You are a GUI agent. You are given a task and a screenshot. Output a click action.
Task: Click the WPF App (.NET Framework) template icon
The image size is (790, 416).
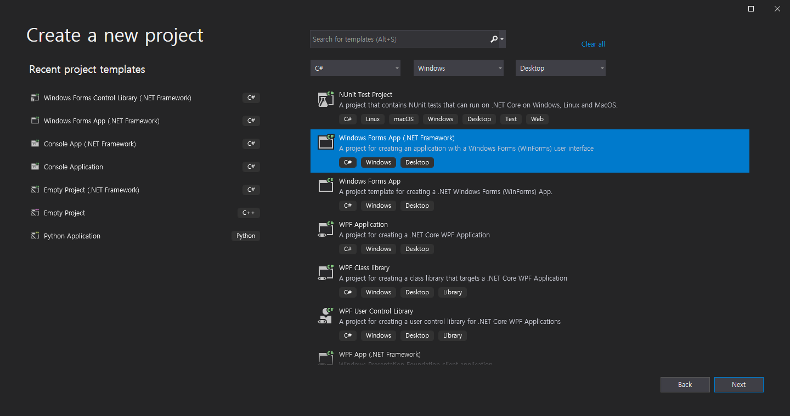click(x=326, y=358)
